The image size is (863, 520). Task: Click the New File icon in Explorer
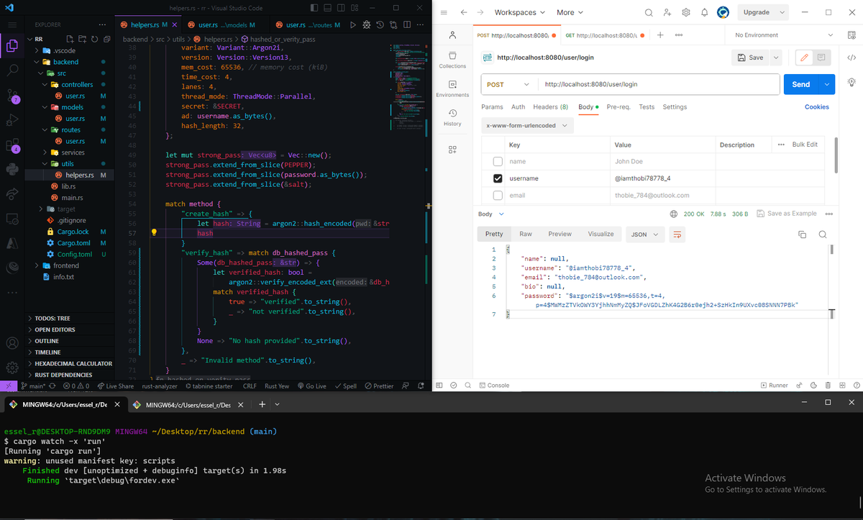point(70,38)
